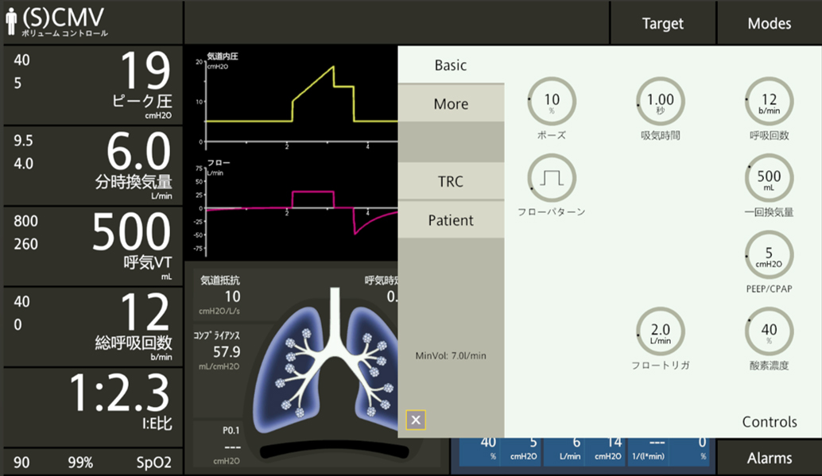Image resolution: width=822 pixels, height=476 pixels.
Task: Adjust the ポーズ 10% dial
Action: pos(552,102)
